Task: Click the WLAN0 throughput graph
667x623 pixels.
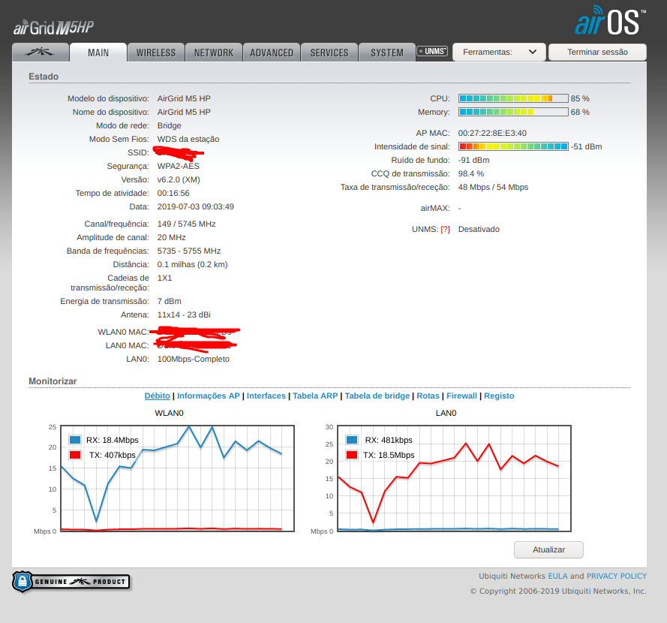Action: coord(177,478)
